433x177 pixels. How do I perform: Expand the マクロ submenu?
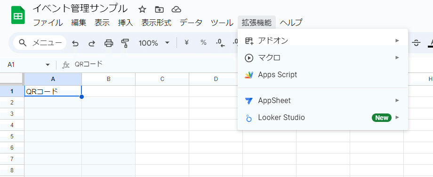[x=322, y=58]
